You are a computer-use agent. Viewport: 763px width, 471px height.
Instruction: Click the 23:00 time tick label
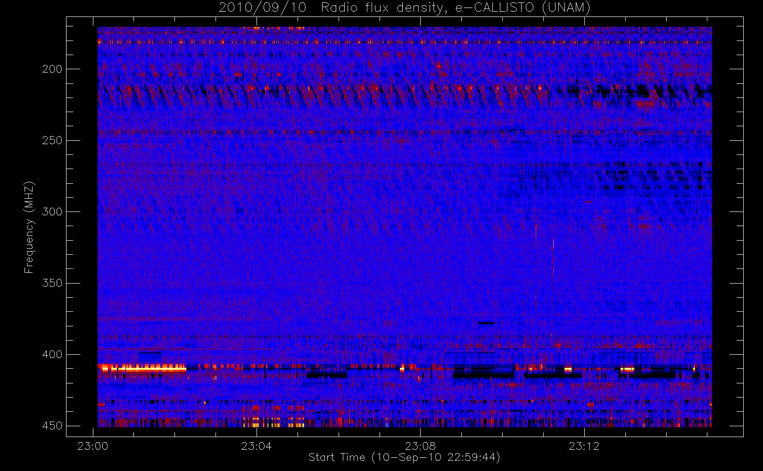tap(92, 446)
